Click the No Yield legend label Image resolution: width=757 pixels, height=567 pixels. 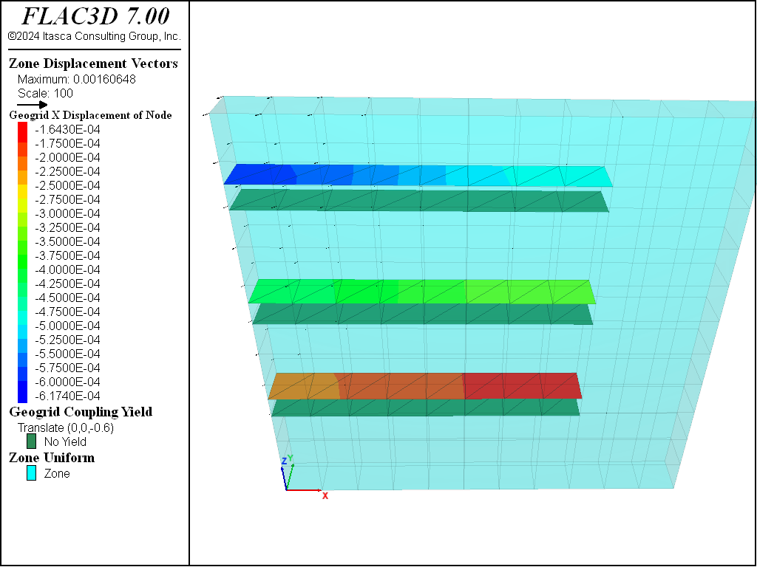[65, 441]
